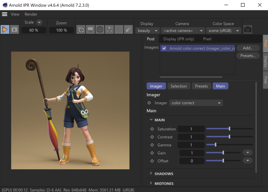Click the render region rectangle icon

click(x=119, y=30)
